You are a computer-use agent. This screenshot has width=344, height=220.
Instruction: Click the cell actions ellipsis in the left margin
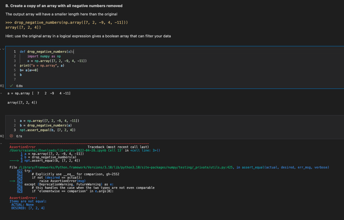click(x=2, y=93)
